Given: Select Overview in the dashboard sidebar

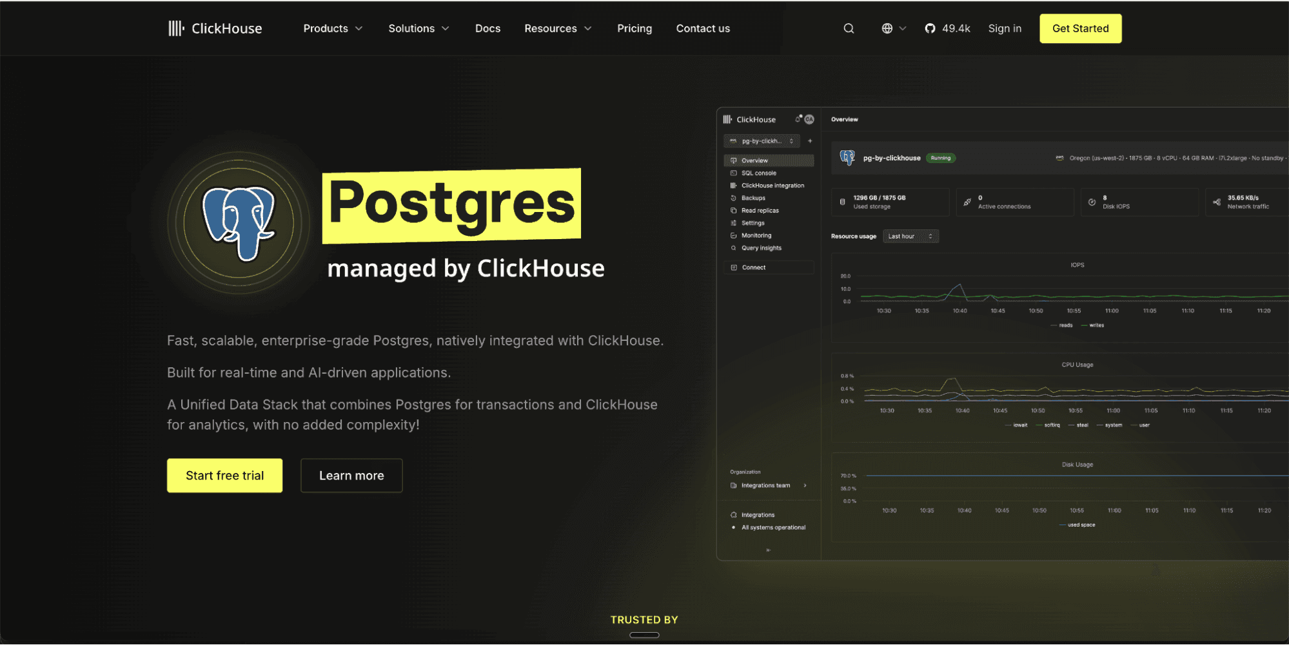Looking at the screenshot, I should click(769, 160).
